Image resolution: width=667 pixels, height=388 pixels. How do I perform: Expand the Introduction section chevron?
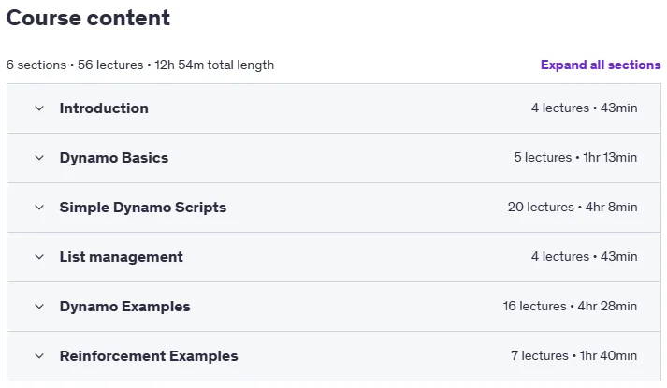pyautogui.click(x=39, y=108)
